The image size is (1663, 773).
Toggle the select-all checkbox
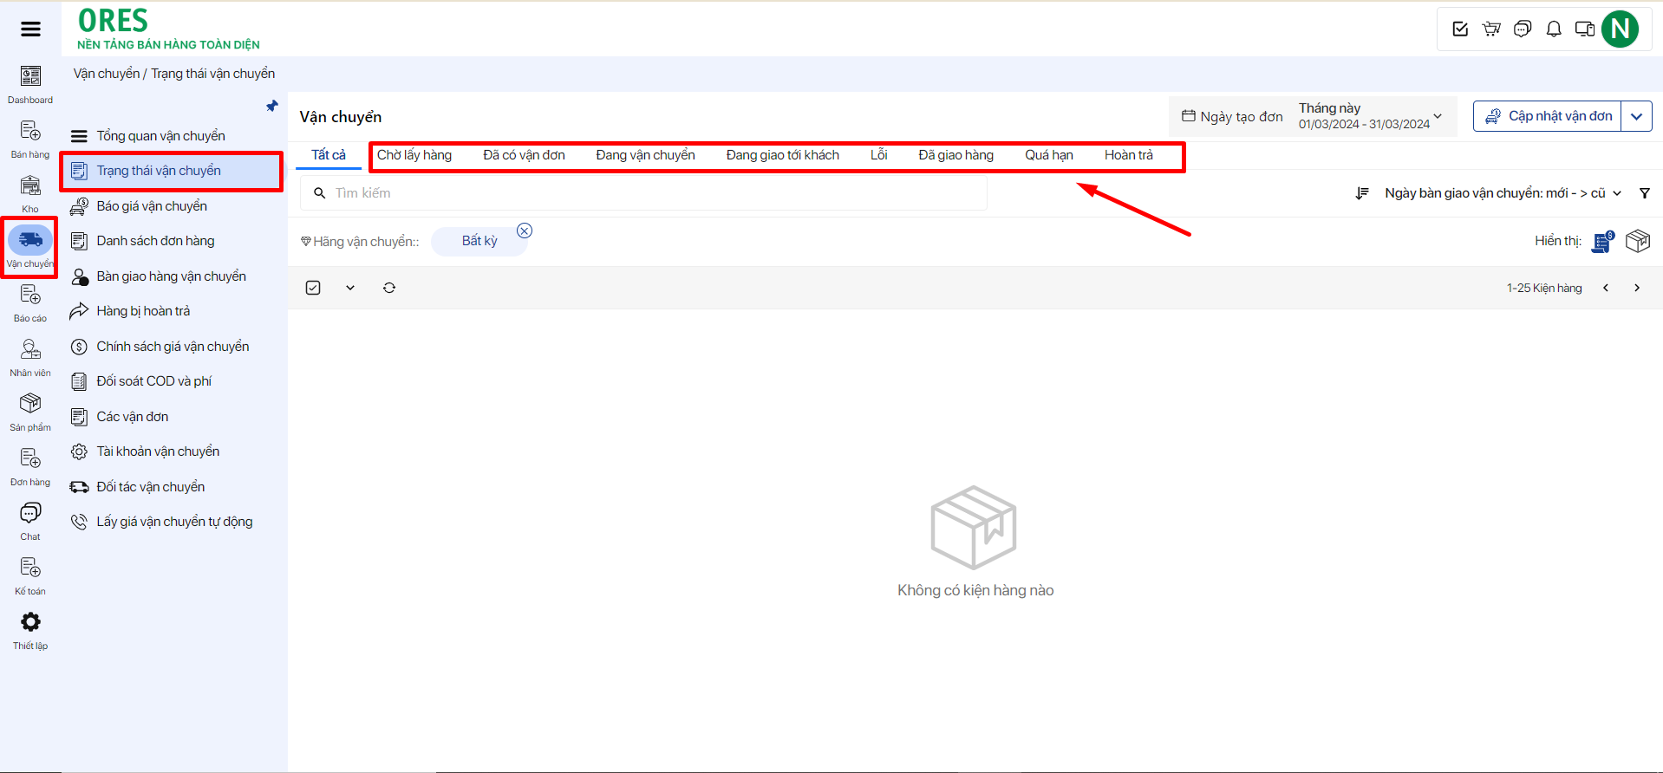[x=313, y=288]
